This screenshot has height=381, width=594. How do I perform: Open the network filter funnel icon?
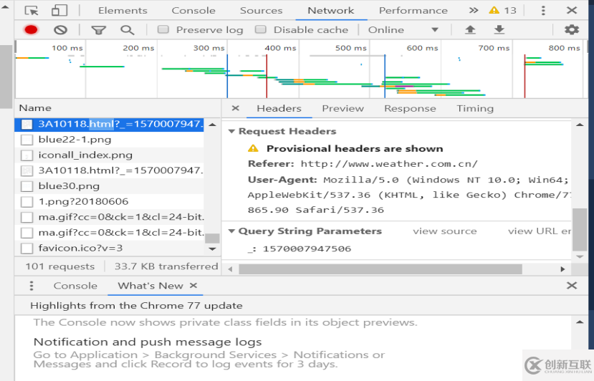[98, 30]
